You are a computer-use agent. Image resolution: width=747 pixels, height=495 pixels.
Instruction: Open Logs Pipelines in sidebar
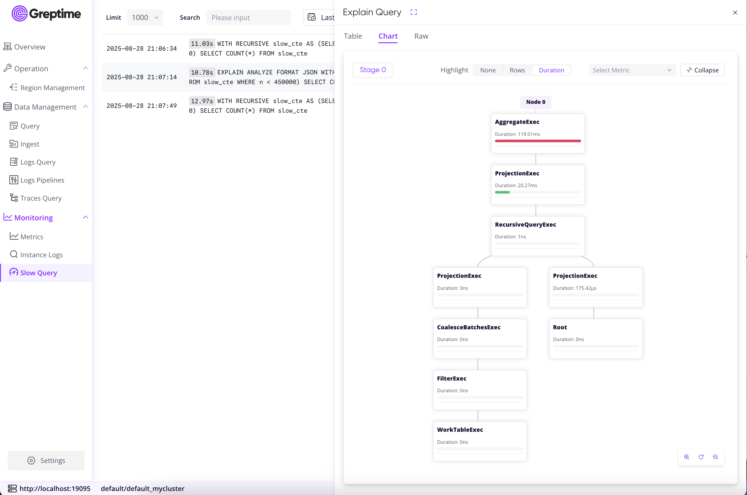coord(42,180)
